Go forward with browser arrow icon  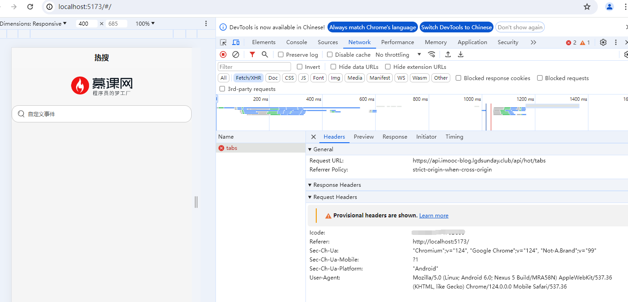point(13,7)
